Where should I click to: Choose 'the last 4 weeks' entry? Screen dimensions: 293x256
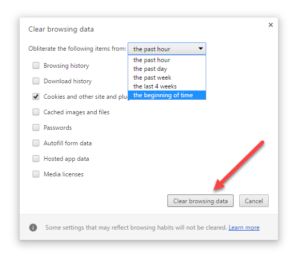167,86
